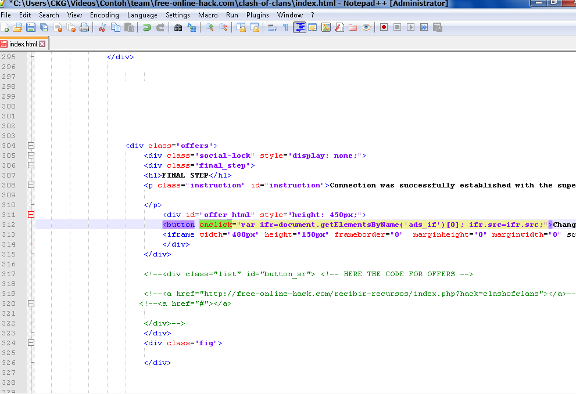This screenshot has width=576, height=394.
Task: Toggle Synchronize Vertical Scrolling icon
Action: 241,27
